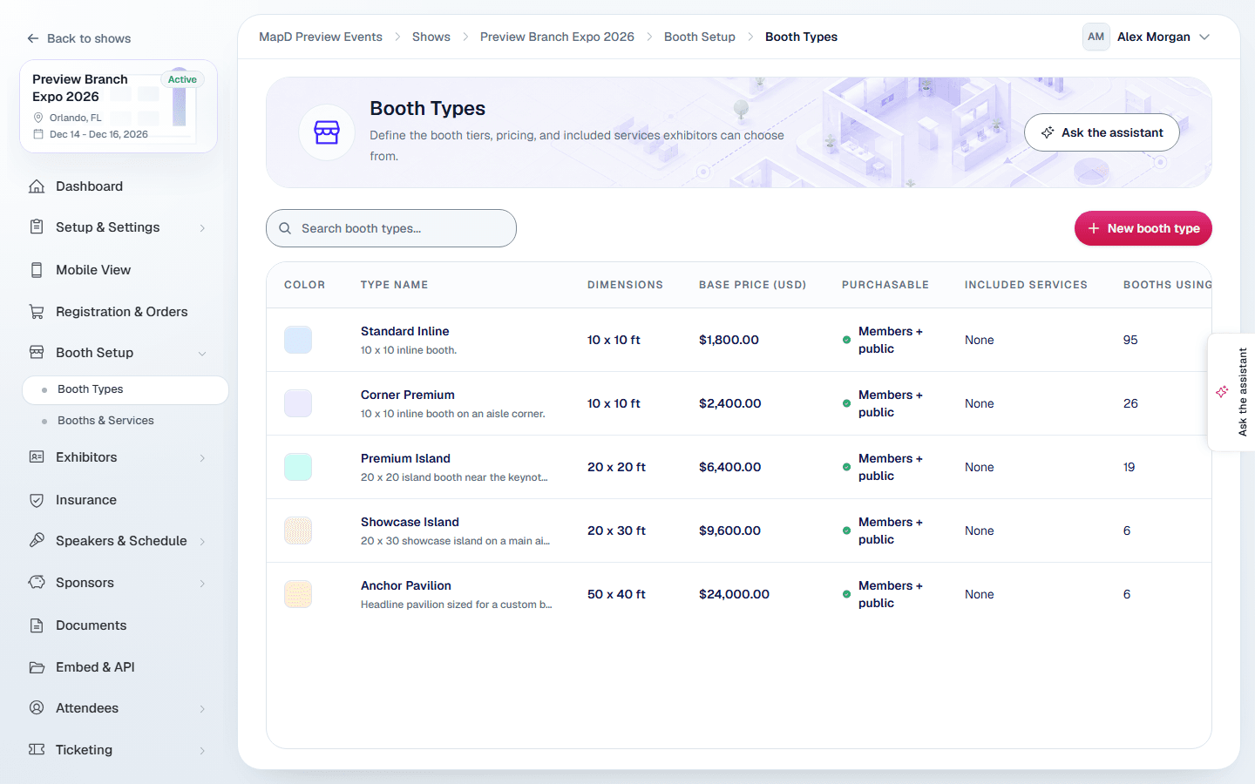1255x784 pixels.
Task: Open the Alex Morgan account dropdown
Action: (x=1147, y=37)
